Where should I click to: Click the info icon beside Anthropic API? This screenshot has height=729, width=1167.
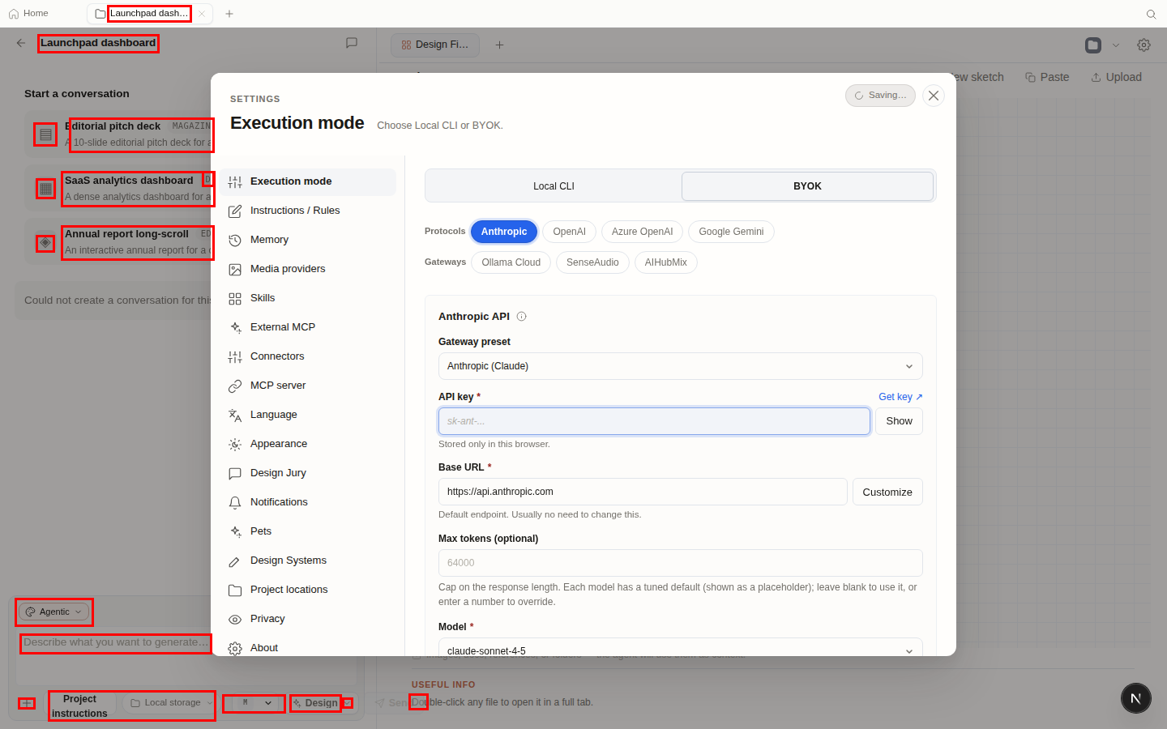click(x=522, y=317)
